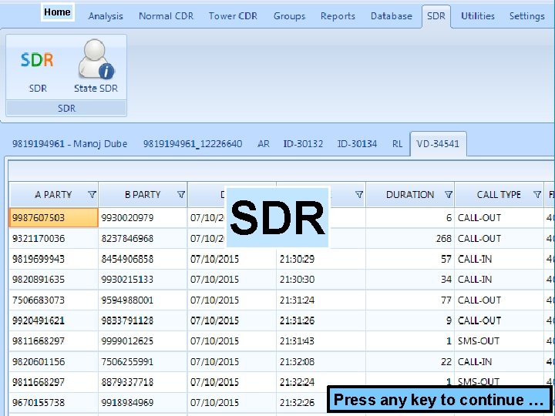Select B party cell 7506255991
Image resolution: width=555 pixels, height=416 pixels.
[x=143, y=361]
